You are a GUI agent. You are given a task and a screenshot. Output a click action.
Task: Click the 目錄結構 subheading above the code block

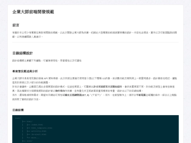[18, 110]
